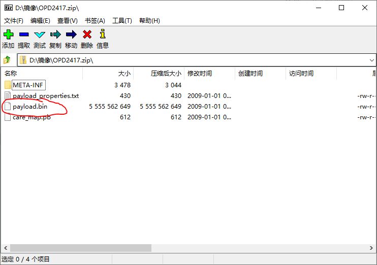Image resolution: width=377 pixels, height=265 pixels.
Task: Click inside the address path field
Action: [x=193, y=60]
